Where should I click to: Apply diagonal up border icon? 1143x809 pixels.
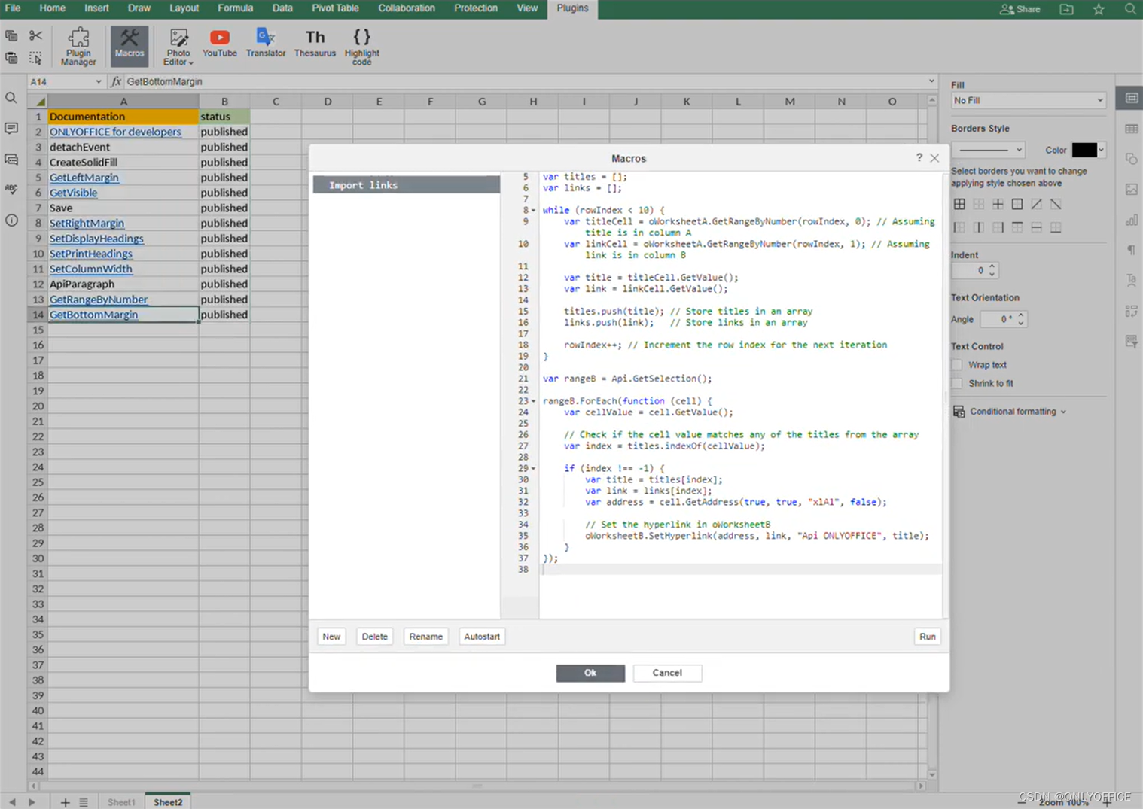[1037, 204]
